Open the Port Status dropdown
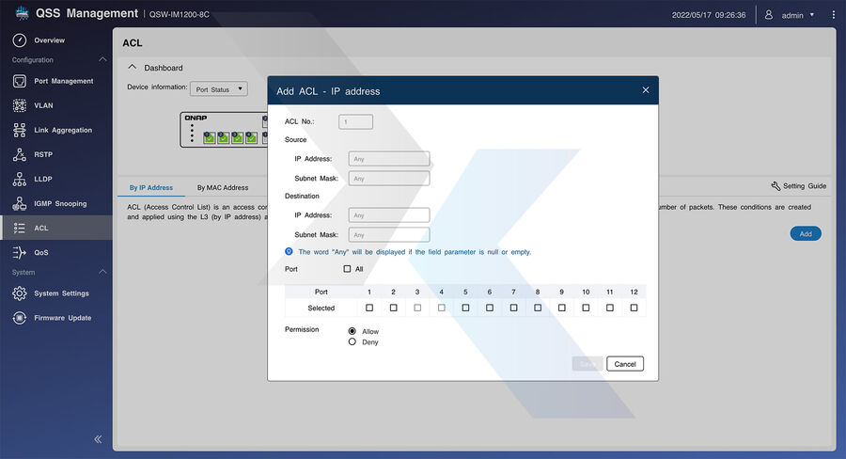Screen dimensions: 846x459 point(219,89)
